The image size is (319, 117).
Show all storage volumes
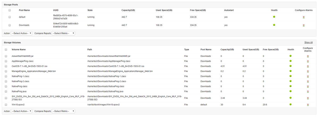(x=308, y=42)
